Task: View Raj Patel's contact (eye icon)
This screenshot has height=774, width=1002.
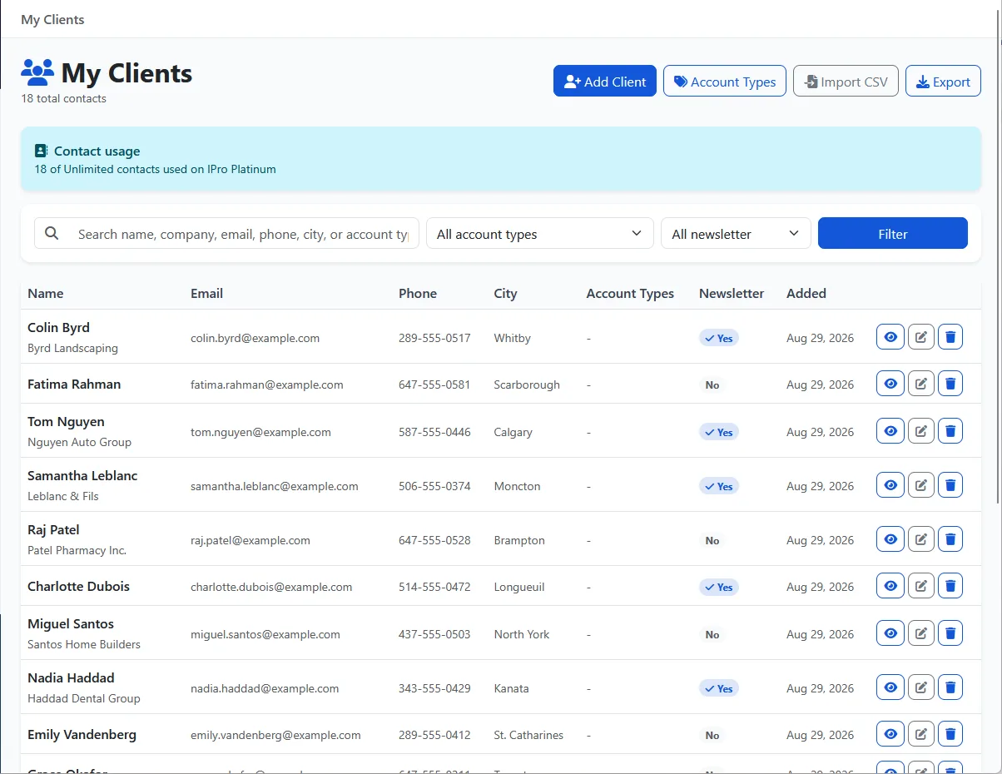Action: 890,539
